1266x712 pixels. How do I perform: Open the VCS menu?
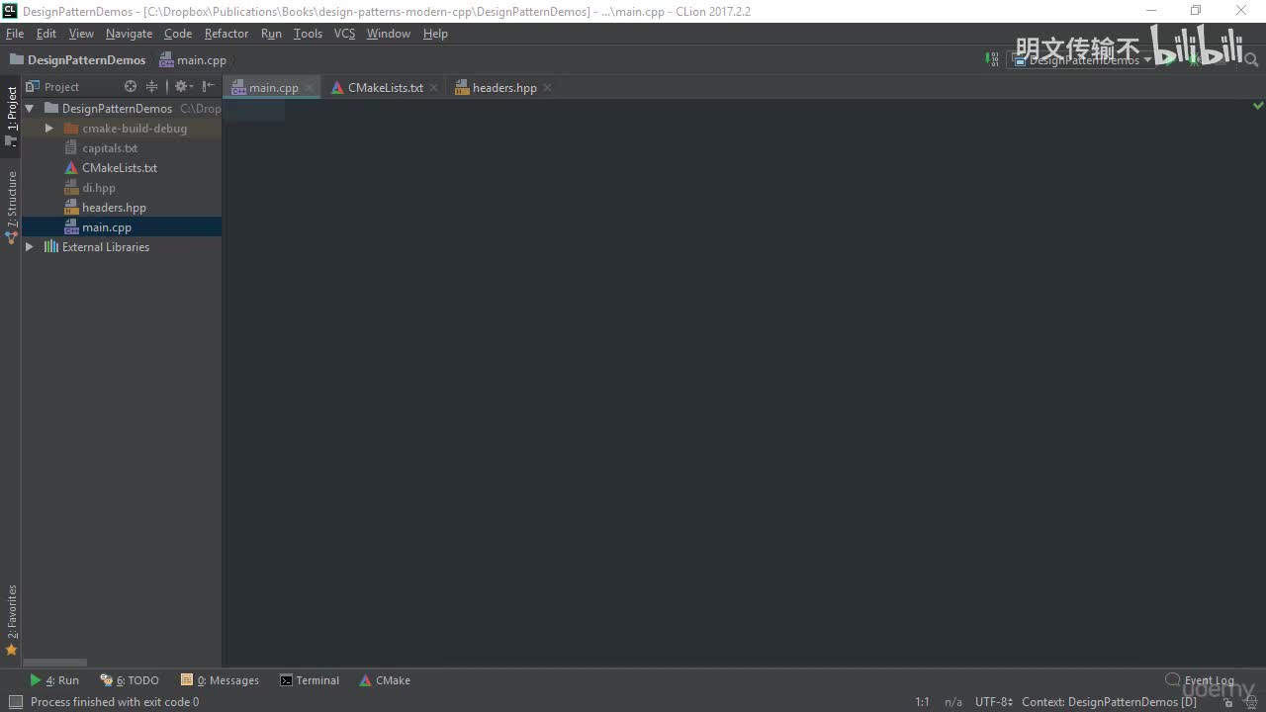[x=344, y=34]
